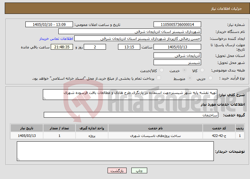The width and height of the screenshot is (250, 179).
Task: Select the خدمت radio button
Action: 184,70
